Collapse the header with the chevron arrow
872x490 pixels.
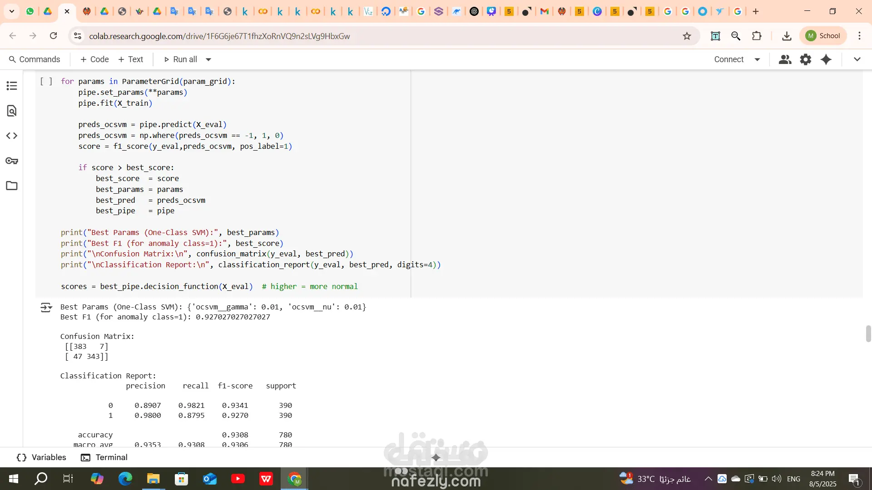[857, 59]
